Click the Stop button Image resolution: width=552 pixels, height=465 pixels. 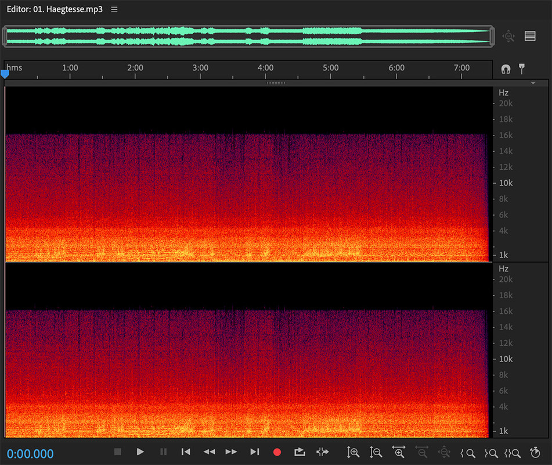coord(118,452)
